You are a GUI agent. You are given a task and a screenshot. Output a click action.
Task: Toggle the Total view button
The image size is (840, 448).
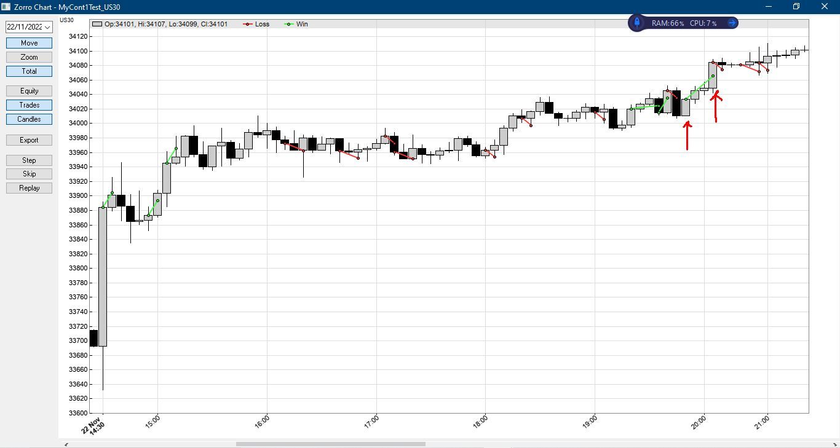coord(29,71)
